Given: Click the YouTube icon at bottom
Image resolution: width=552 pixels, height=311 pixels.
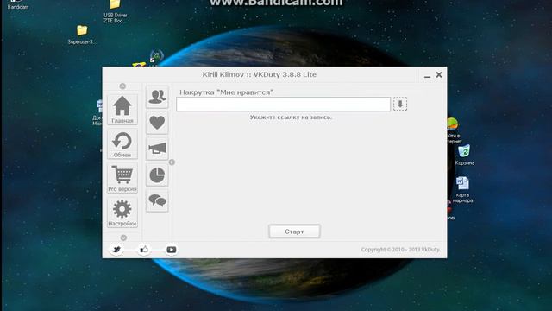Looking at the screenshot, I should click(x=172, y=250).
